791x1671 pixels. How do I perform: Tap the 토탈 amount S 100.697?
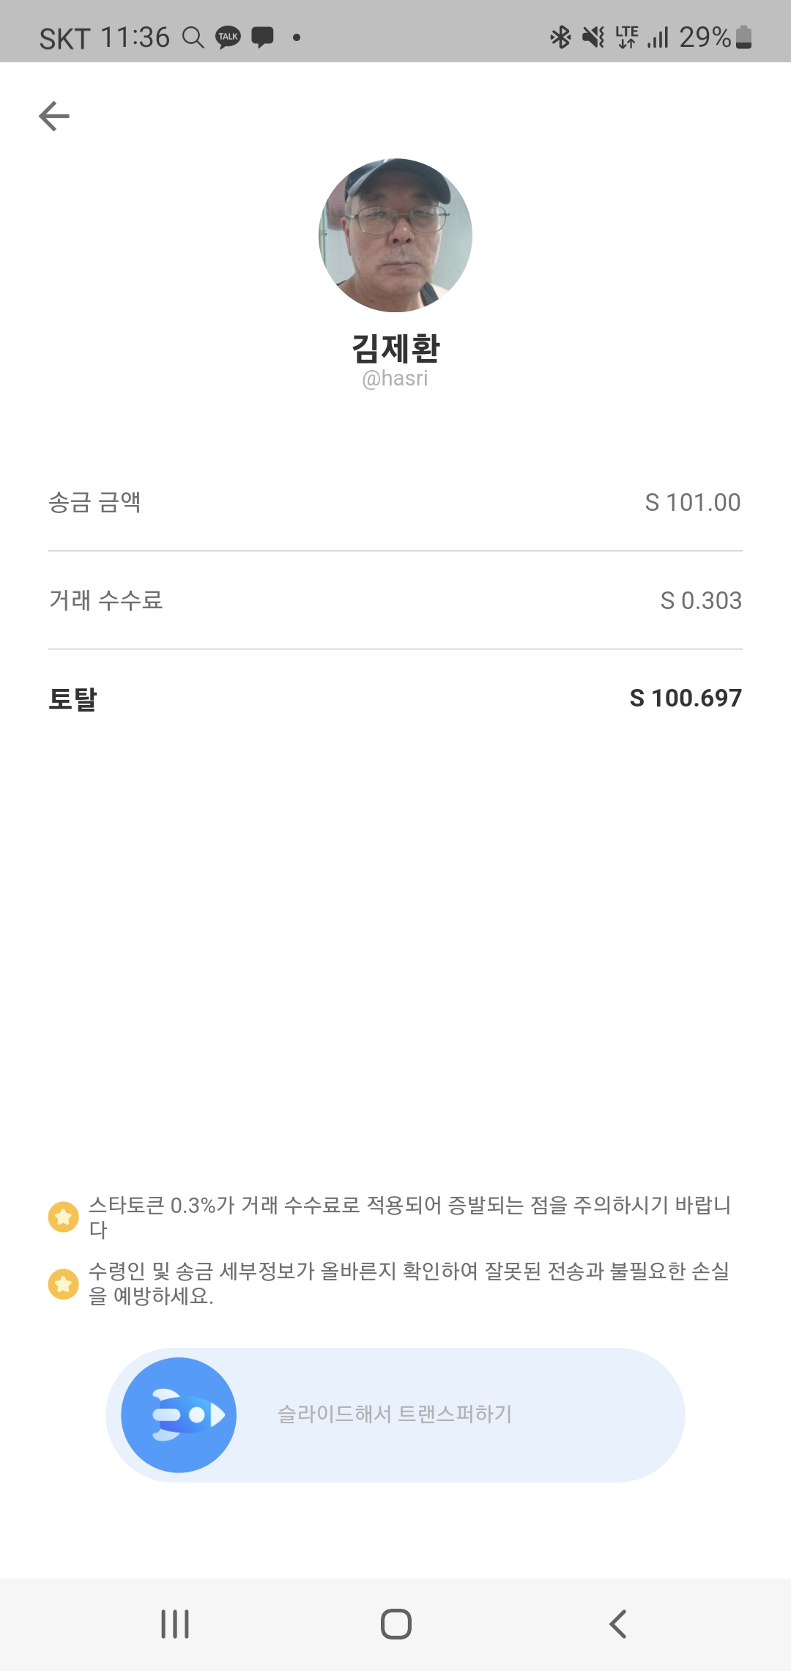pos(686,698)
